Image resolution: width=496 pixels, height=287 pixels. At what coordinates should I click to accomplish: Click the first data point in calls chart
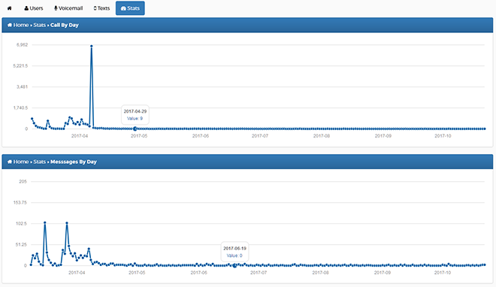click(x=32, y=119)
